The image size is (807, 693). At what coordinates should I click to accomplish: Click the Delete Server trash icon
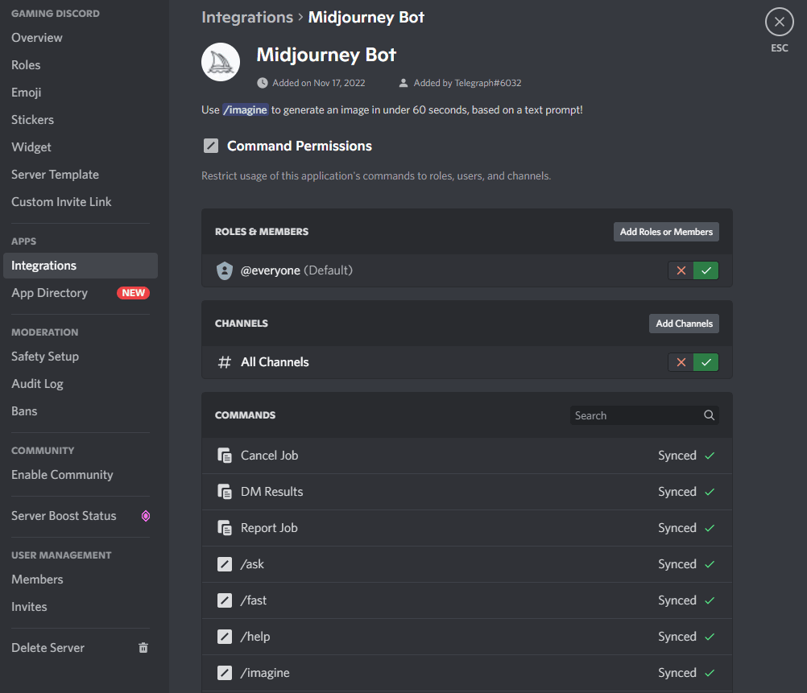(143, 648)
